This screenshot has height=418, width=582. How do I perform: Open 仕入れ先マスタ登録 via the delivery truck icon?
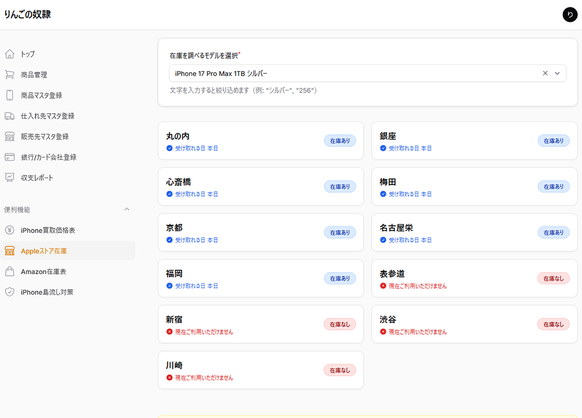9,116
